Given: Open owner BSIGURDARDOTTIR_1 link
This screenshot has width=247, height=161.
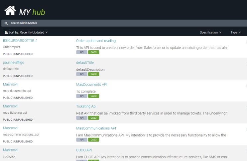Looking at the screenshot, I should [x=20, y=41].
